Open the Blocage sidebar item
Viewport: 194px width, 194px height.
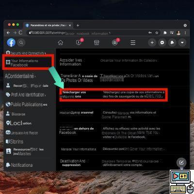[16, 114]
